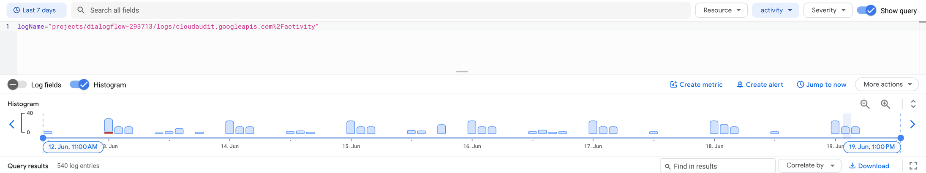This screenshot has width=926, height=173.
Task: Disable the Histogram toggle
Action: [x=79, y=85]
